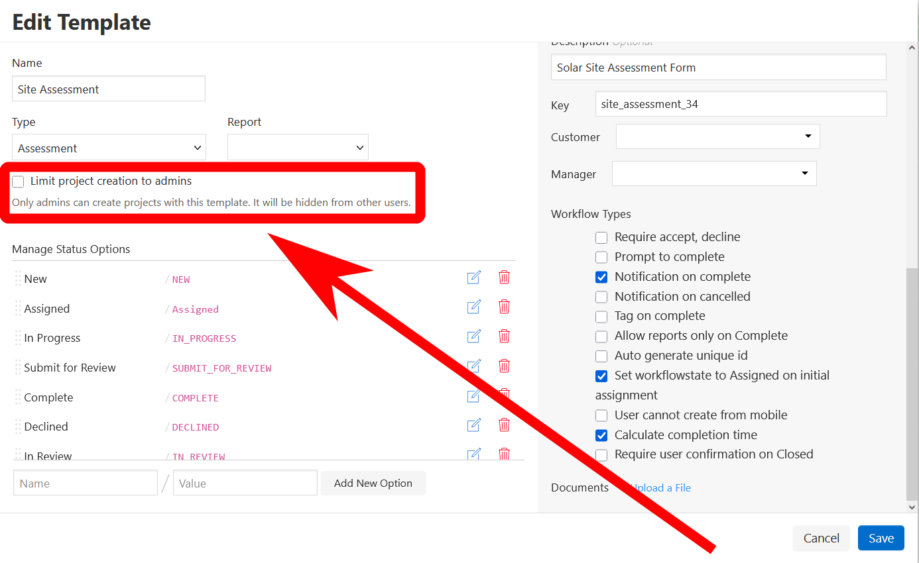Click the Declined status name
The height and width of the screenshot is (563, 919).
[x=46, y=427]
